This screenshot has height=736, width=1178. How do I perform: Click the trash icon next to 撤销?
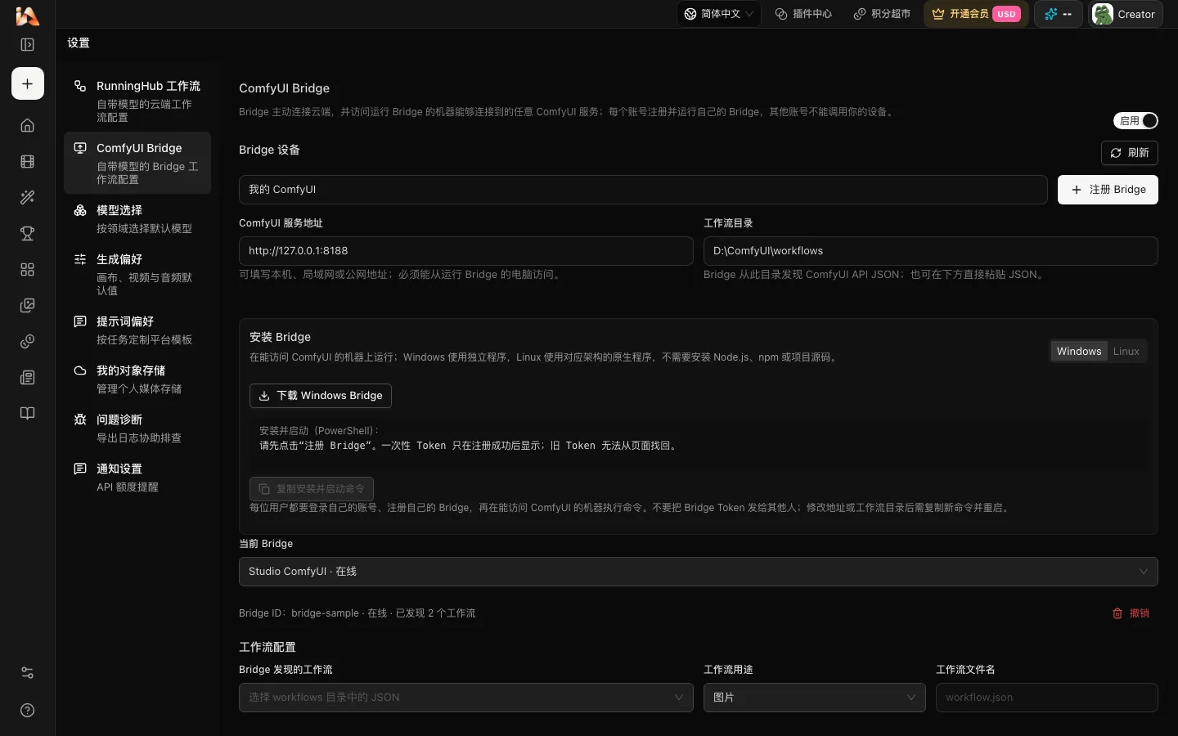[1117, 613]
